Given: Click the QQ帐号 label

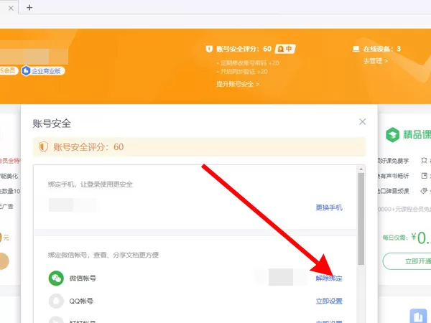Looking at the screenshot, I should [x=81, y=301].
